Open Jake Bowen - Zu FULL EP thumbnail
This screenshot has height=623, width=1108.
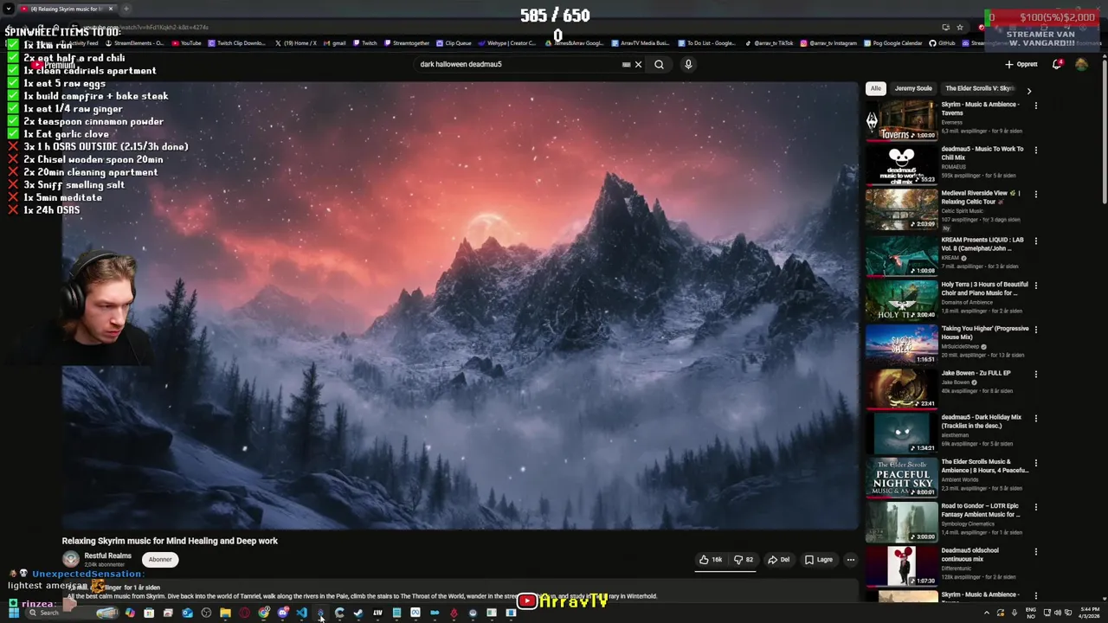[902, 388]
